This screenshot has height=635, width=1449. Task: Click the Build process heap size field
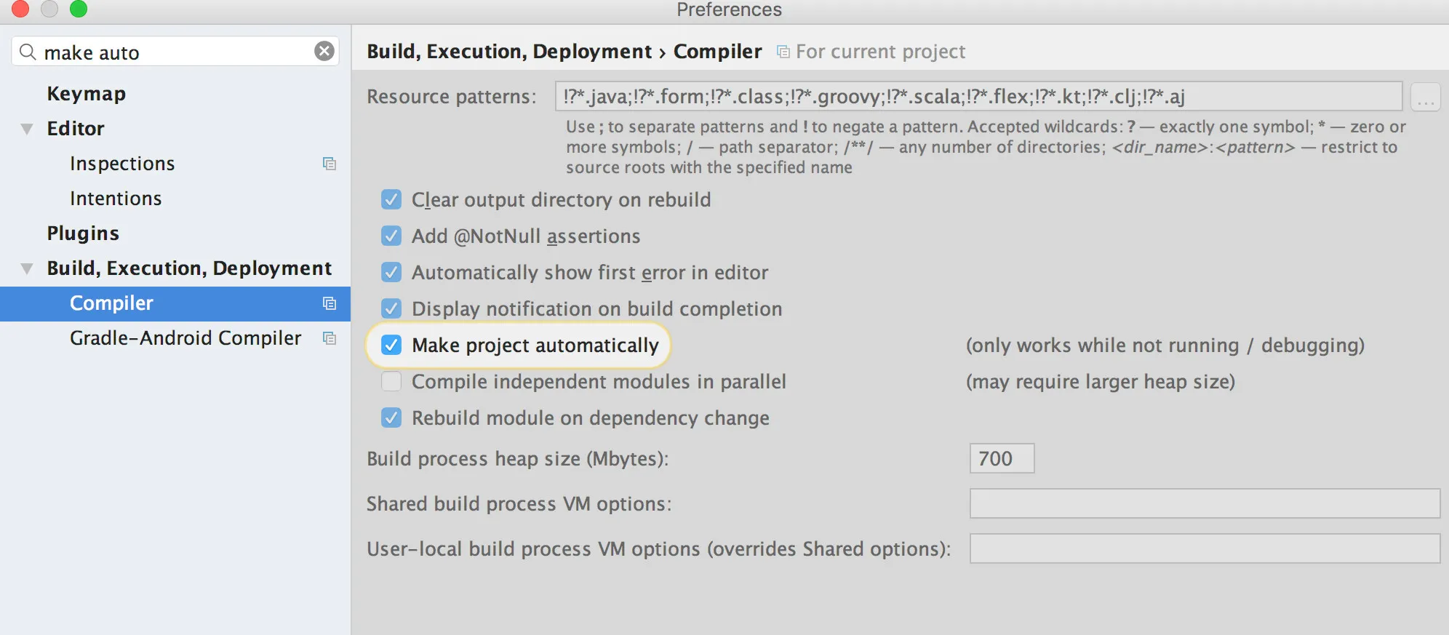pyautogui.click(x=1001, y=458)
